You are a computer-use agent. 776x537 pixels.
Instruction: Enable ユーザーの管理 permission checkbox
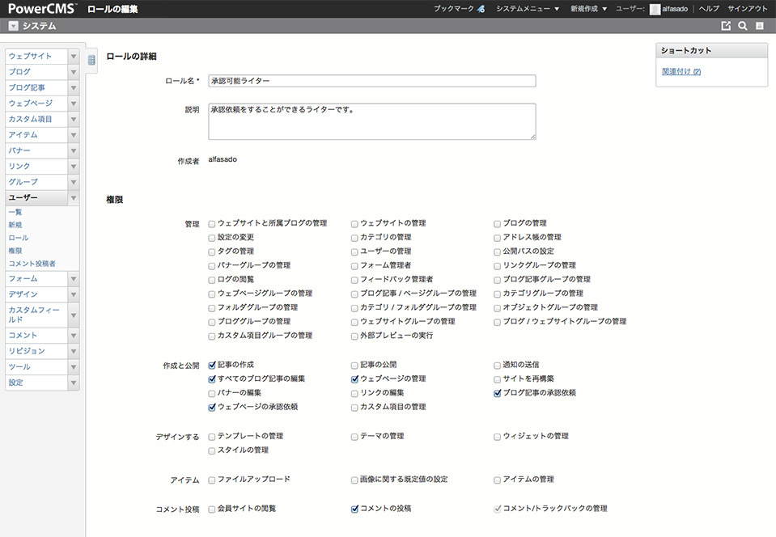[354, 252]
